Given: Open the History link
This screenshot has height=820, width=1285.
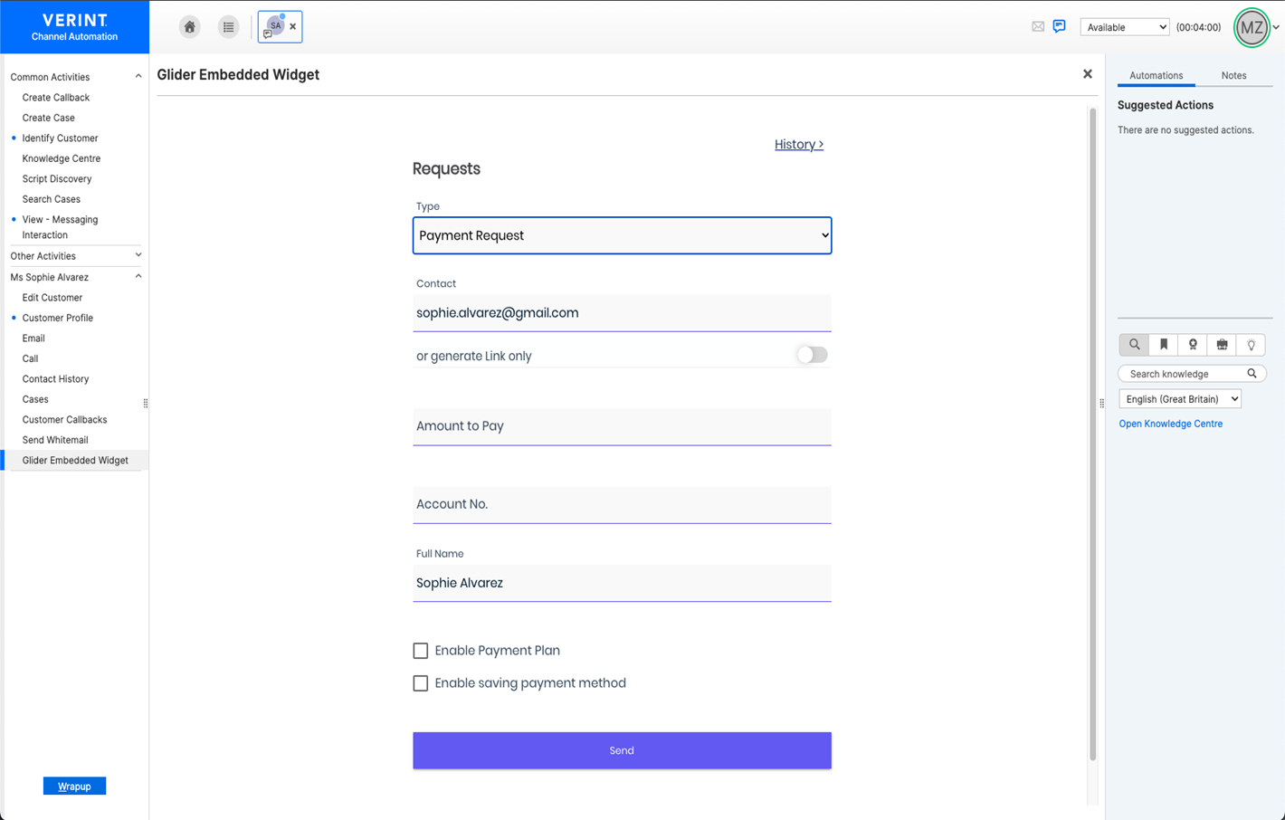Looking at the screenshot, I should click(799, 145).
